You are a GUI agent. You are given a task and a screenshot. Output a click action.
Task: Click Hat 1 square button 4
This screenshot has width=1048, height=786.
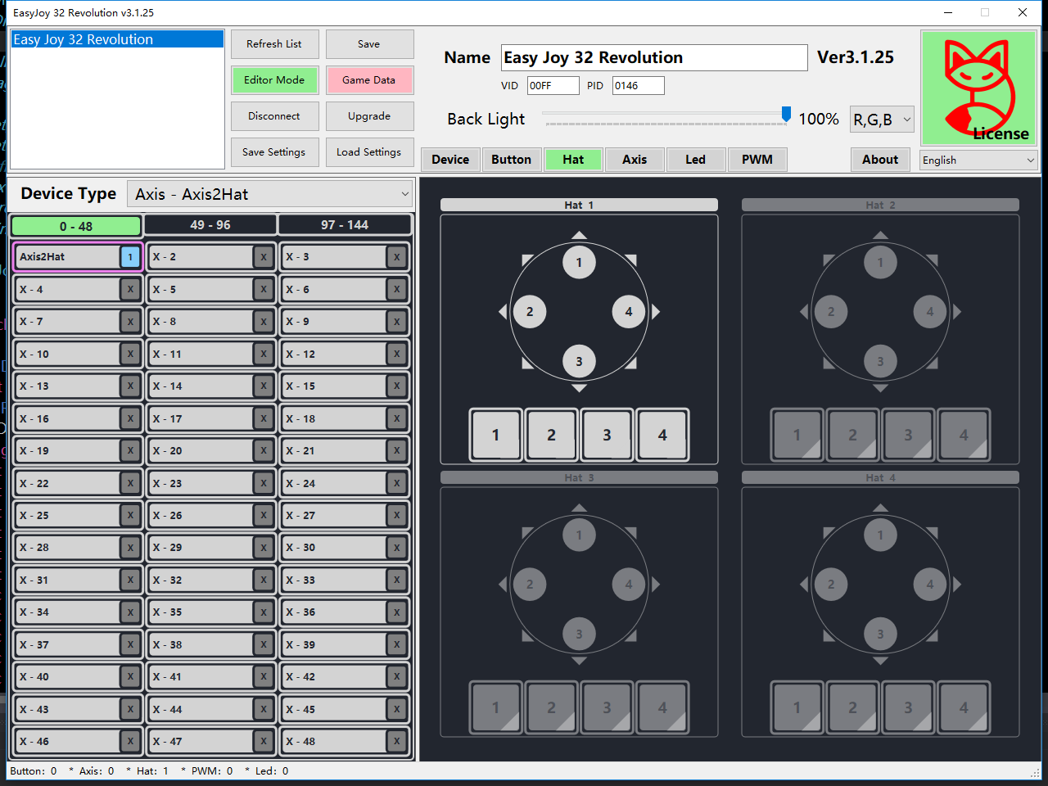pyautogui.click(x=662, y=435)
